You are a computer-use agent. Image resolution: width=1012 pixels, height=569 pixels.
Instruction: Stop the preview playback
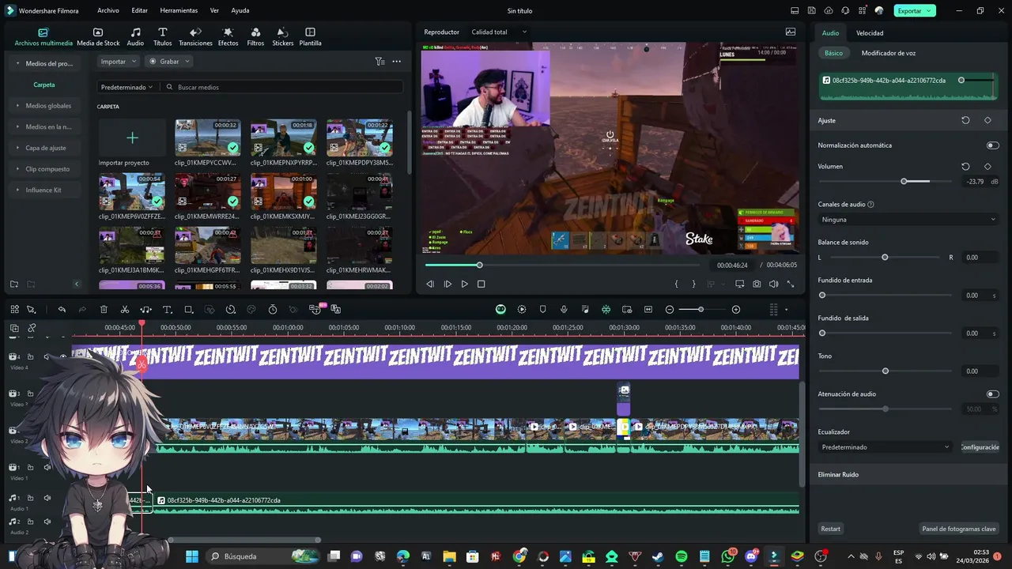pos(481,284)
